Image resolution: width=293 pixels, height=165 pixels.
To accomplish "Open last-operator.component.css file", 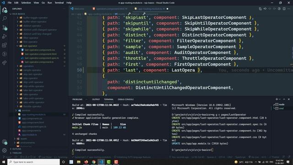I will click(40, 50).
